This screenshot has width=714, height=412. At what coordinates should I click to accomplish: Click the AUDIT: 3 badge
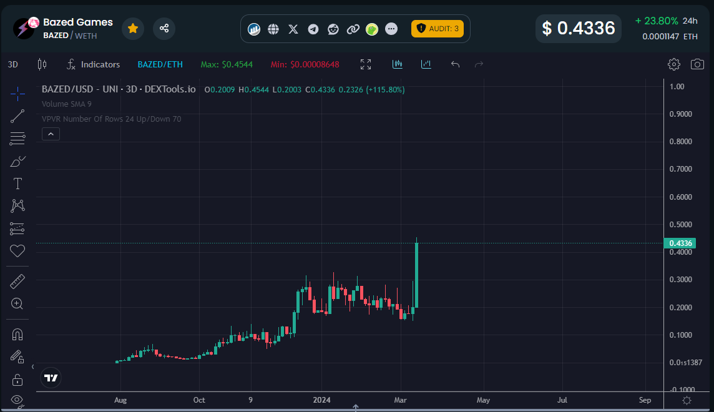437,29
